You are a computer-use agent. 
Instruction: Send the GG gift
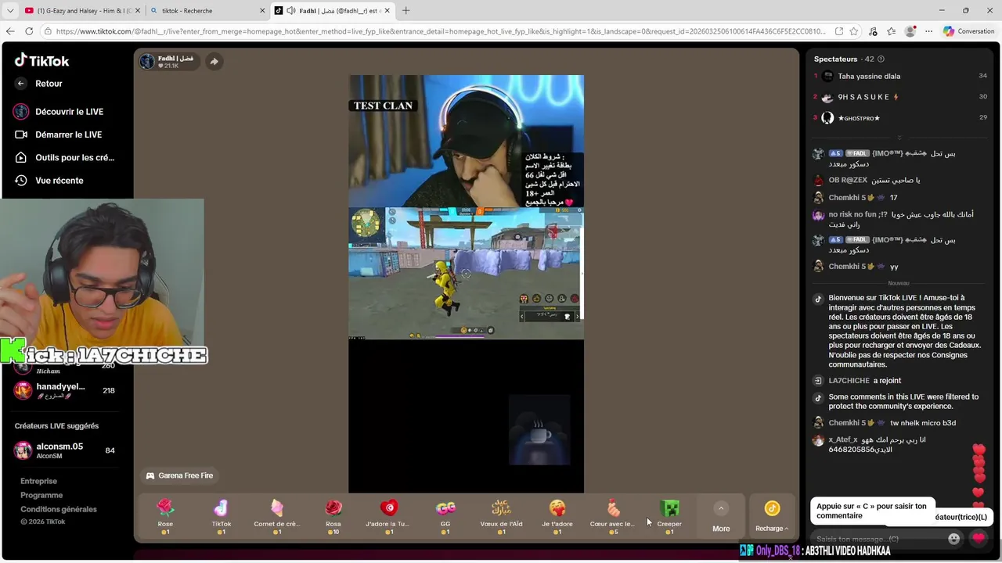[445, 517]
